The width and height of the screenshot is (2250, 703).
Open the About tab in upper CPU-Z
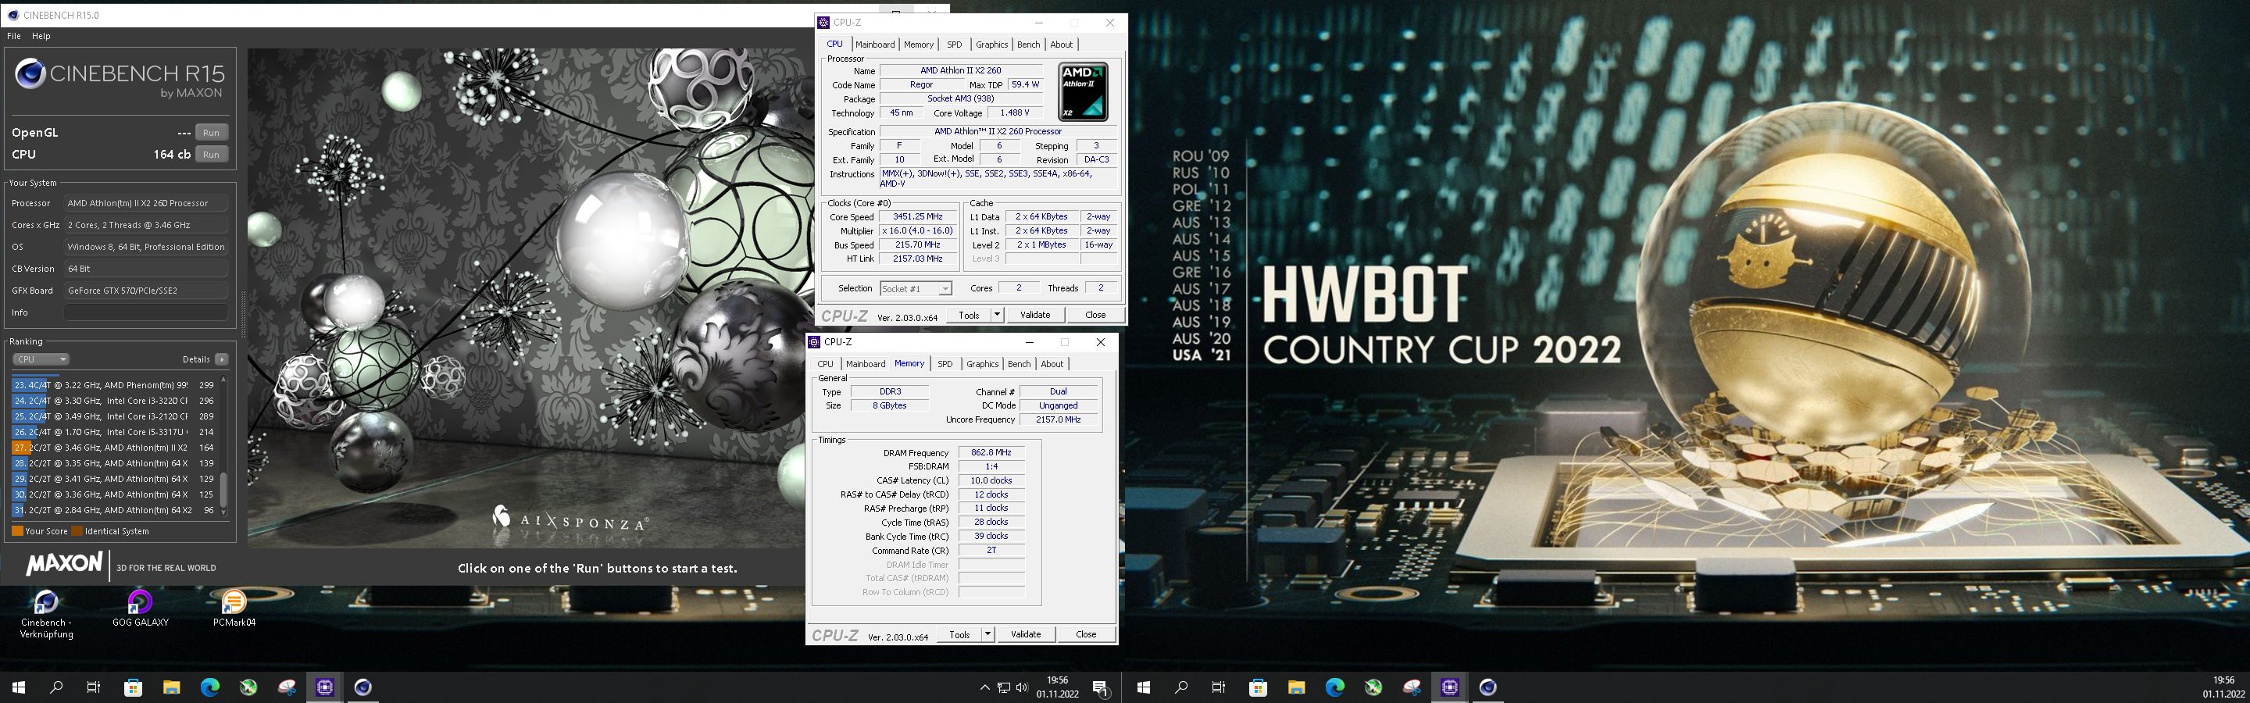point(1061,45)
